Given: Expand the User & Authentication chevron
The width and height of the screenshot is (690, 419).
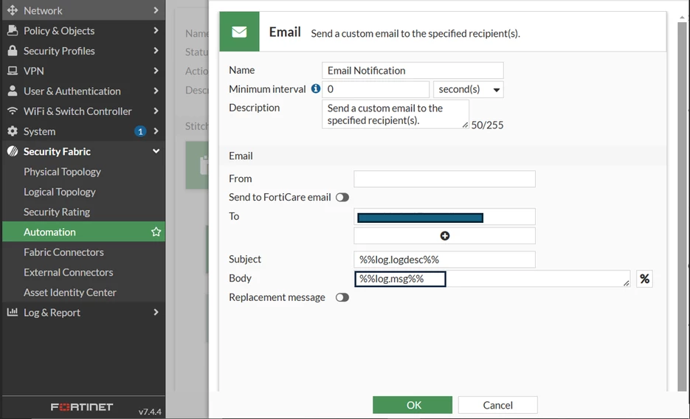Looking at the screenshot, I should point(156,91).
